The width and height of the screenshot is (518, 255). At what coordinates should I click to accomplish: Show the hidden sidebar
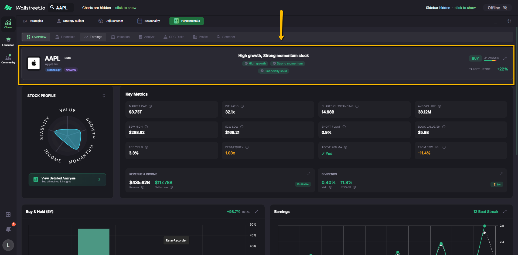(465, 8)
